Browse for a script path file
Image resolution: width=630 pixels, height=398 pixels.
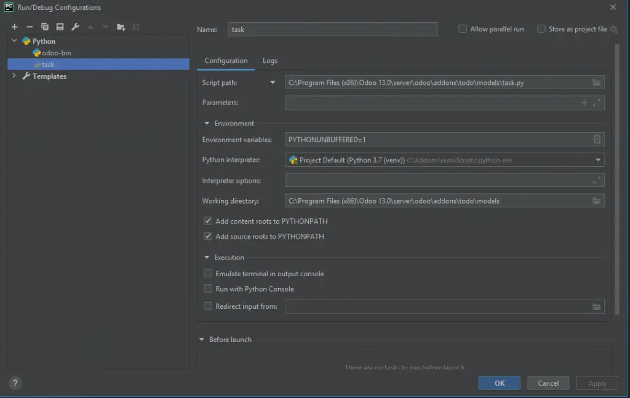tap(595, 82)
